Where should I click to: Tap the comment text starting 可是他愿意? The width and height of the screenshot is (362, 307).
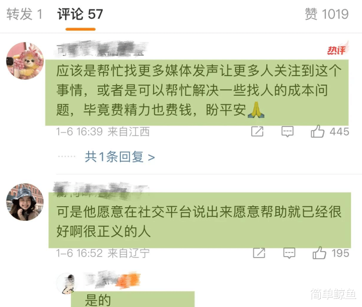point(199,221)
